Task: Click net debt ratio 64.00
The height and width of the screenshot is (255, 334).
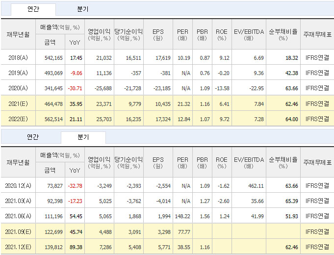Action: [292, 119]
